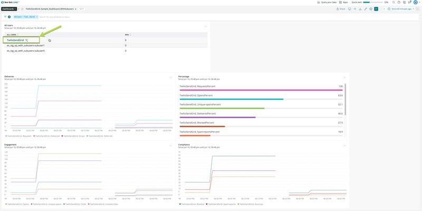Viewport: 422px width, 211px height.
Task: Click the teal filter count badge
Action: click(9, 17)
